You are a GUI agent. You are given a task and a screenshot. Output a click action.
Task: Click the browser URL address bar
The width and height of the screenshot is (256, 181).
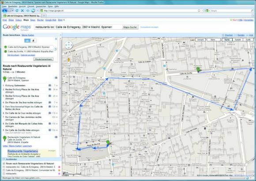[118, 11]
